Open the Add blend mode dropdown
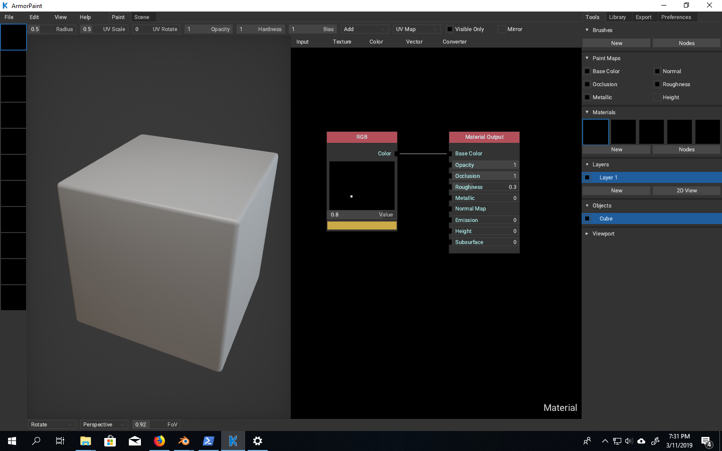 (365, 29)
